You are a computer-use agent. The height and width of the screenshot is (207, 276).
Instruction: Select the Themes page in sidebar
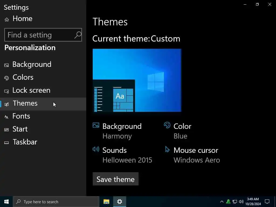pos(43,104)
